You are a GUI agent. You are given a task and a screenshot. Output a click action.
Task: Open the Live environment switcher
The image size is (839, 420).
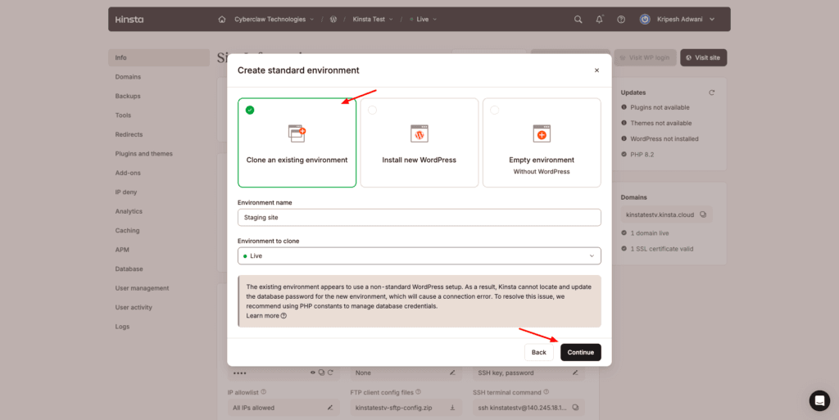(x=424, y=19)
